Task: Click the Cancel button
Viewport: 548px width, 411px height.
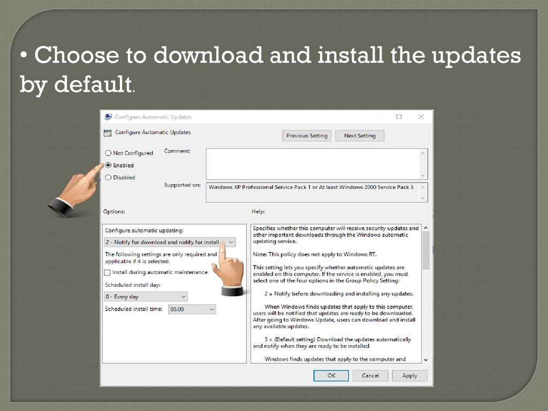Action: pyautogui.click(x=370, y=376)
